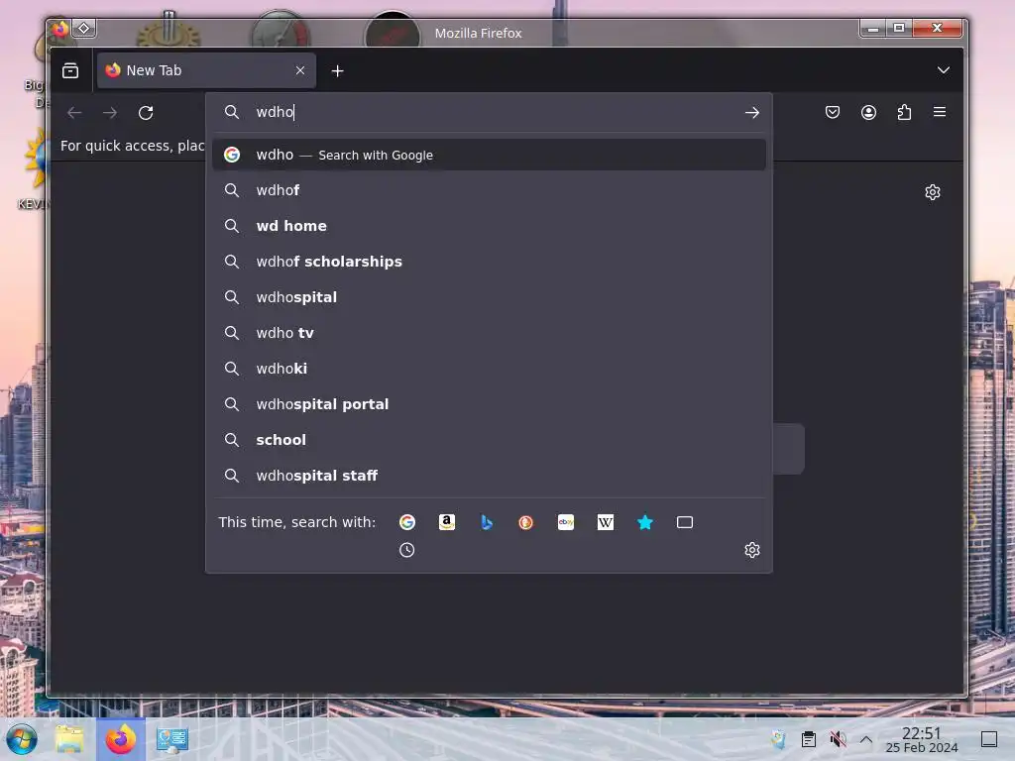Viewport: 1015px width, 761px height.
Task: Search this time with Amazon icon
Action: [x=447, y=522]
